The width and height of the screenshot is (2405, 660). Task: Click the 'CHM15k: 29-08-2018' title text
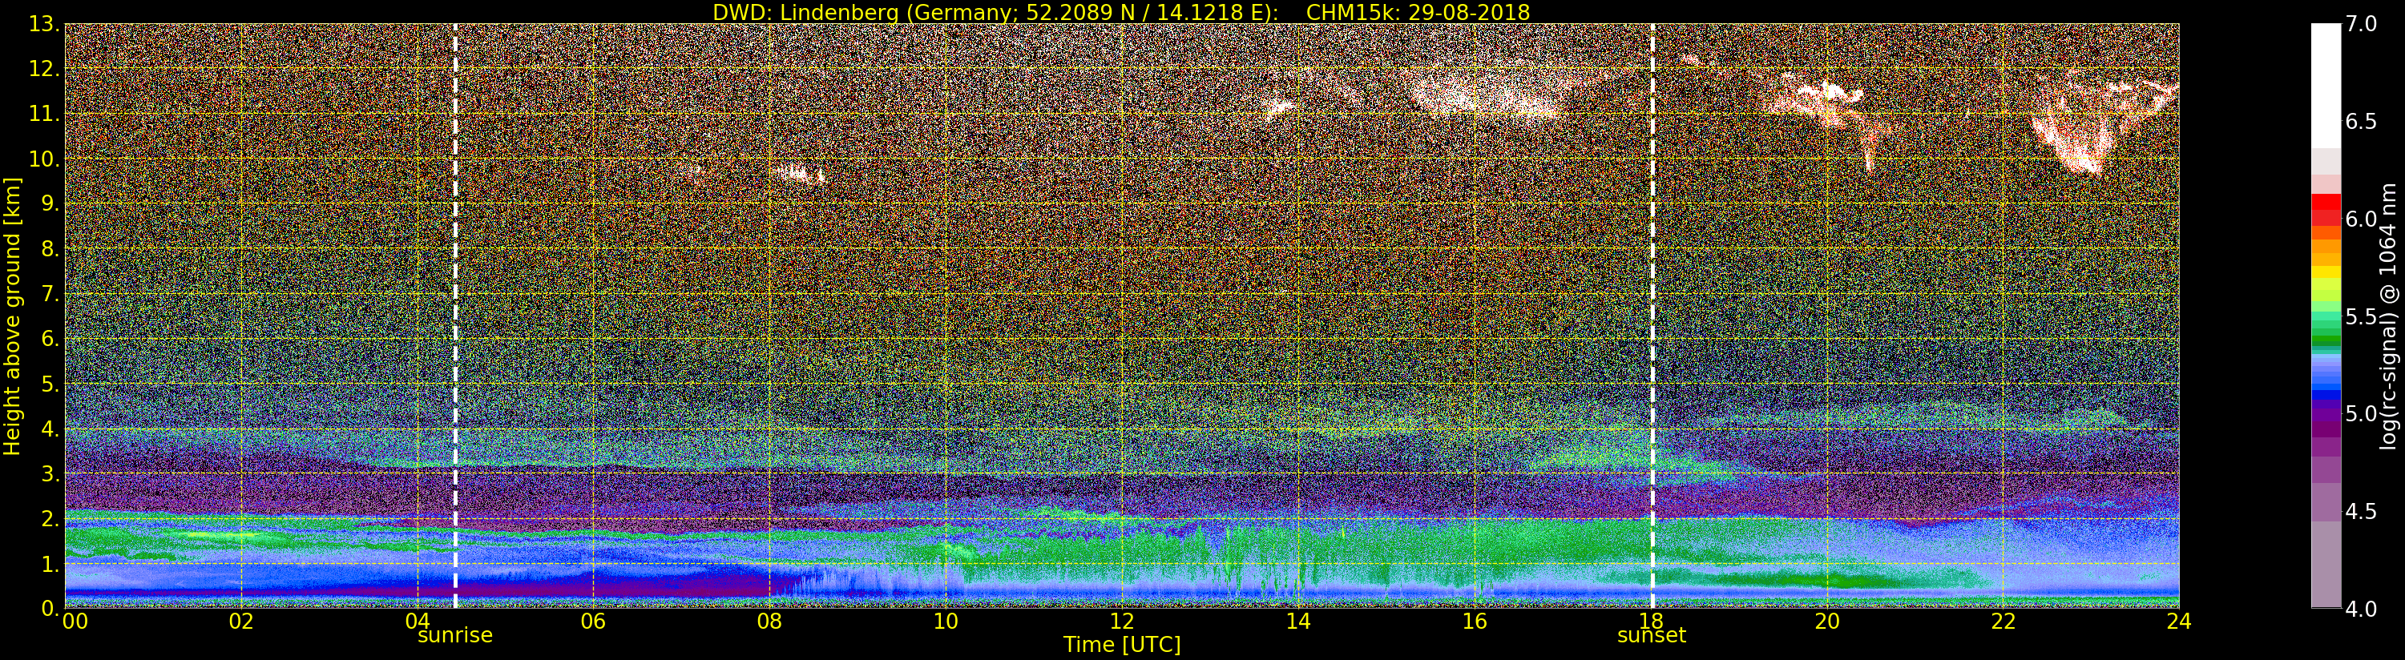[1418, 12]
